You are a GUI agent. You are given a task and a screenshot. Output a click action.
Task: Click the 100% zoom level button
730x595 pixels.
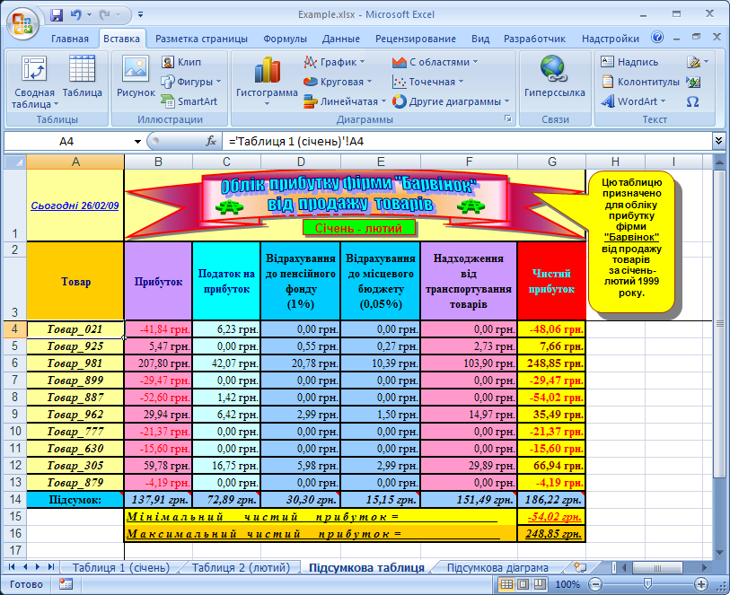(x=567, y=584)
